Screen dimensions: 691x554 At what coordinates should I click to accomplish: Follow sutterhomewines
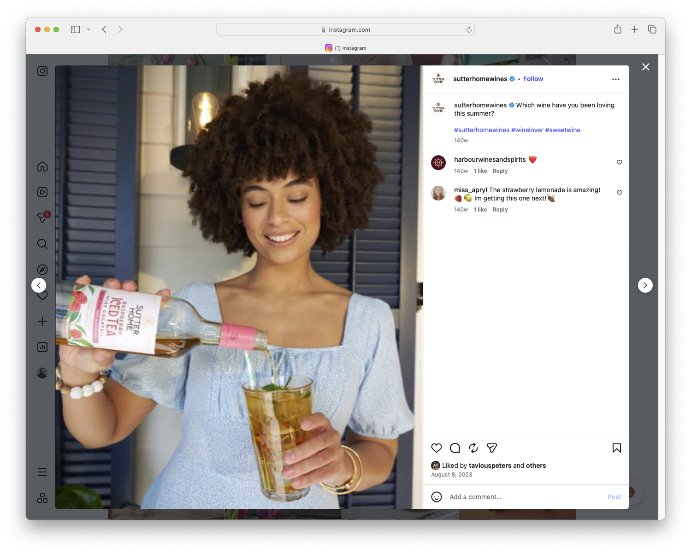(532, 78)
